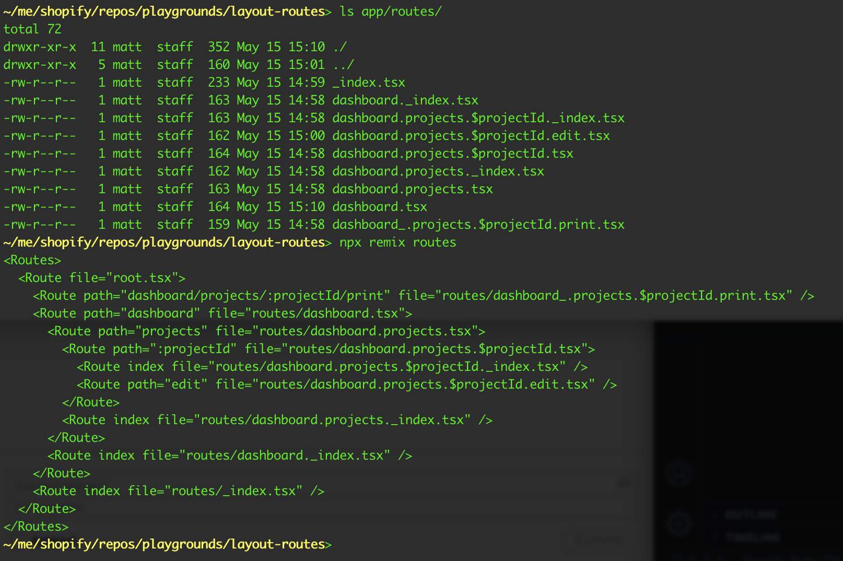Click the layout-routes prompt path text

coord(162,10)
